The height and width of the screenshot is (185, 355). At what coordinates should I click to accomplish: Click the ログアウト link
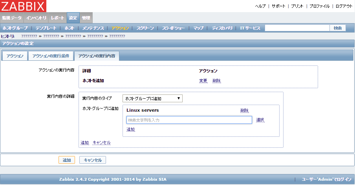pyautogui.click(x=344, y=6)
